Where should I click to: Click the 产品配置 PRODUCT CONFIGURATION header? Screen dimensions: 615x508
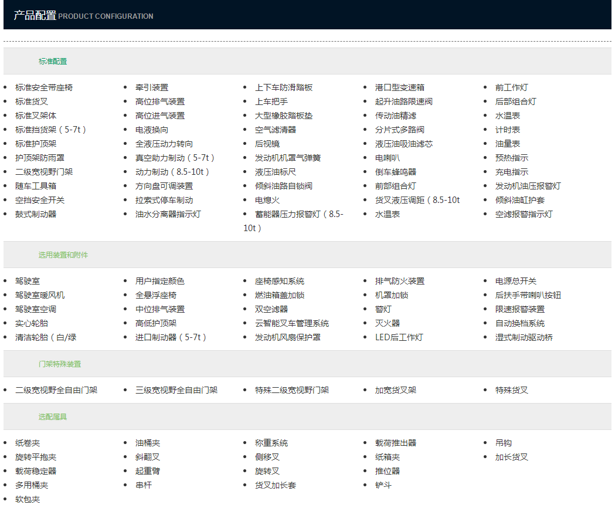(83, 16)
